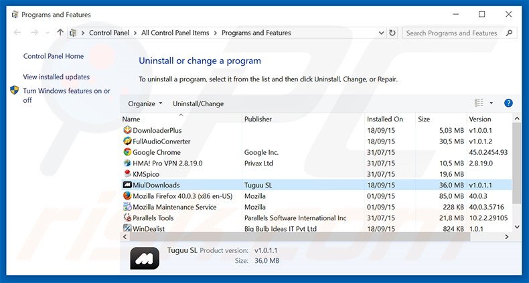Select the DownloaderPlus entry name
The width and height of the screenshot is (529, 283).
click(x=157, y=130)
